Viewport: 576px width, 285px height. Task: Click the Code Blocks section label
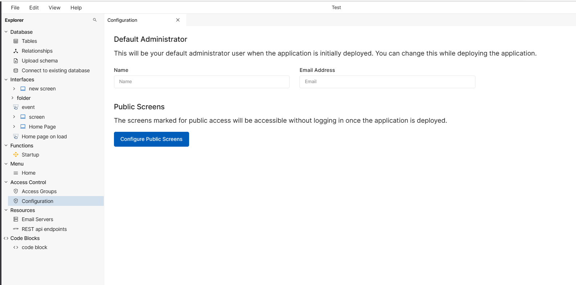click(25, 238)
